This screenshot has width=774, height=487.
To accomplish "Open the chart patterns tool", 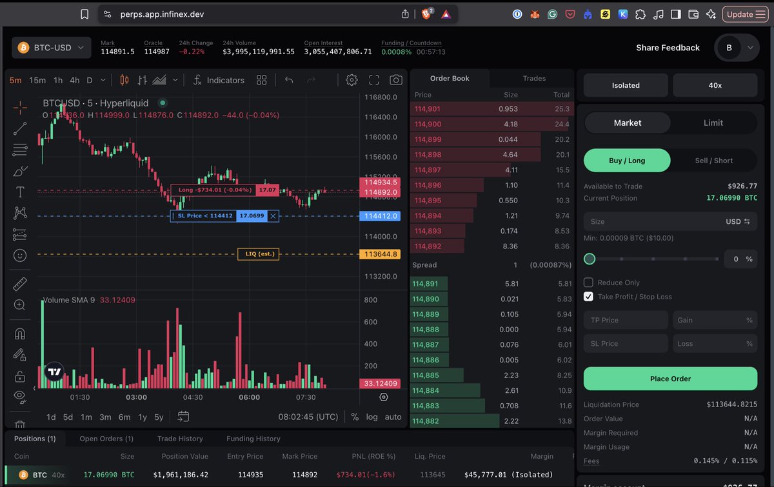I will pos(20,213).
